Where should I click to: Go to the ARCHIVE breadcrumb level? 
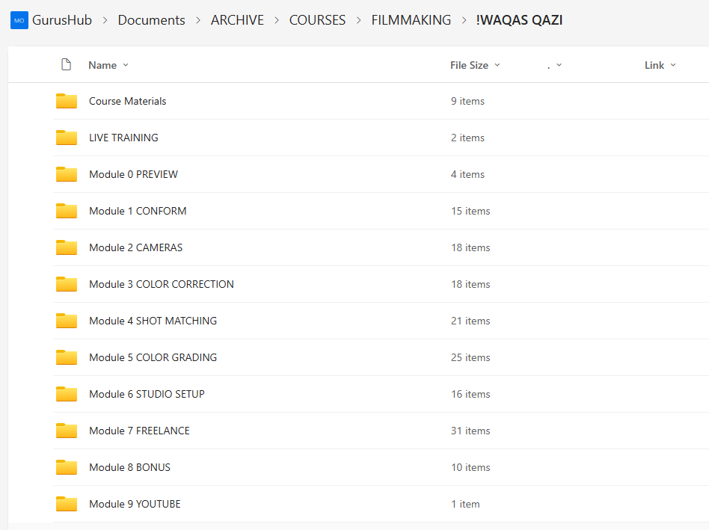tap(237, 20)
